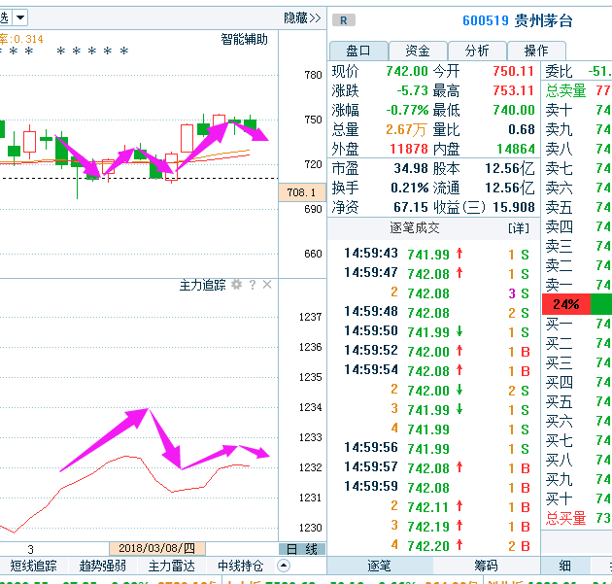This screenshot has width=612, height=584.
Task: Open the 短线追踪 indicator tab
Action: 34,566
